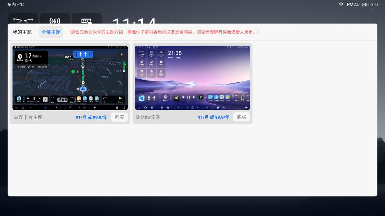Tap the third widget icon above the dialog
The image size is (385, 216).
86,20
